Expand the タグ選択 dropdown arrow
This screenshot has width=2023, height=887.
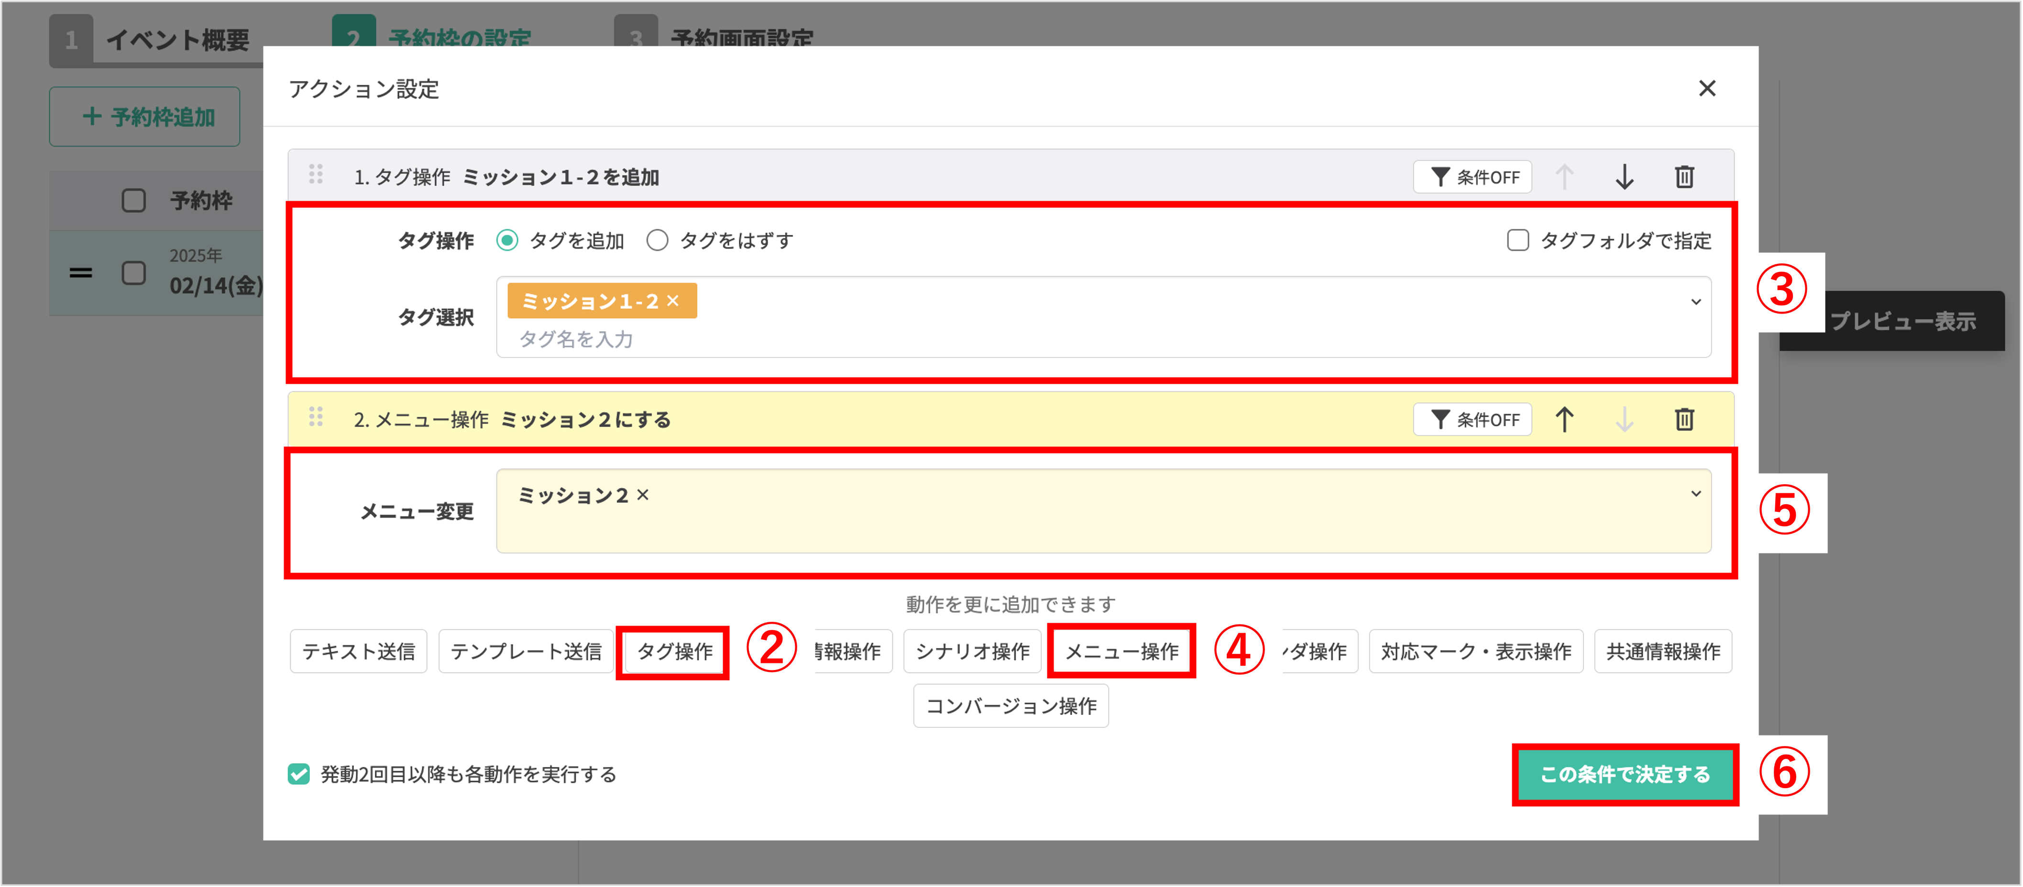[1695, 302]
